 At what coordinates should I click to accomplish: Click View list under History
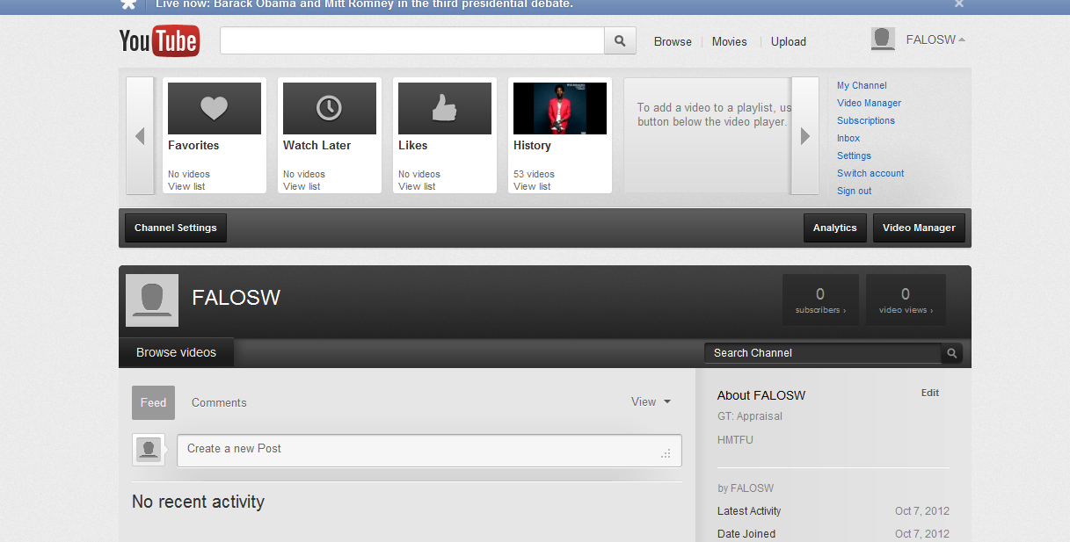pos(532,186)
